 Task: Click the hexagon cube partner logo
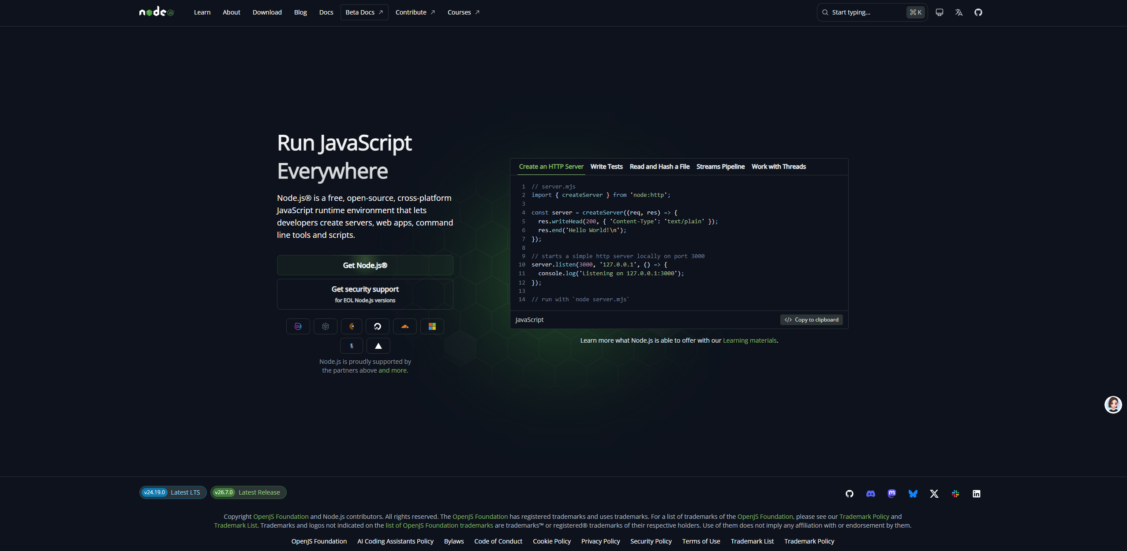(326, 326)
